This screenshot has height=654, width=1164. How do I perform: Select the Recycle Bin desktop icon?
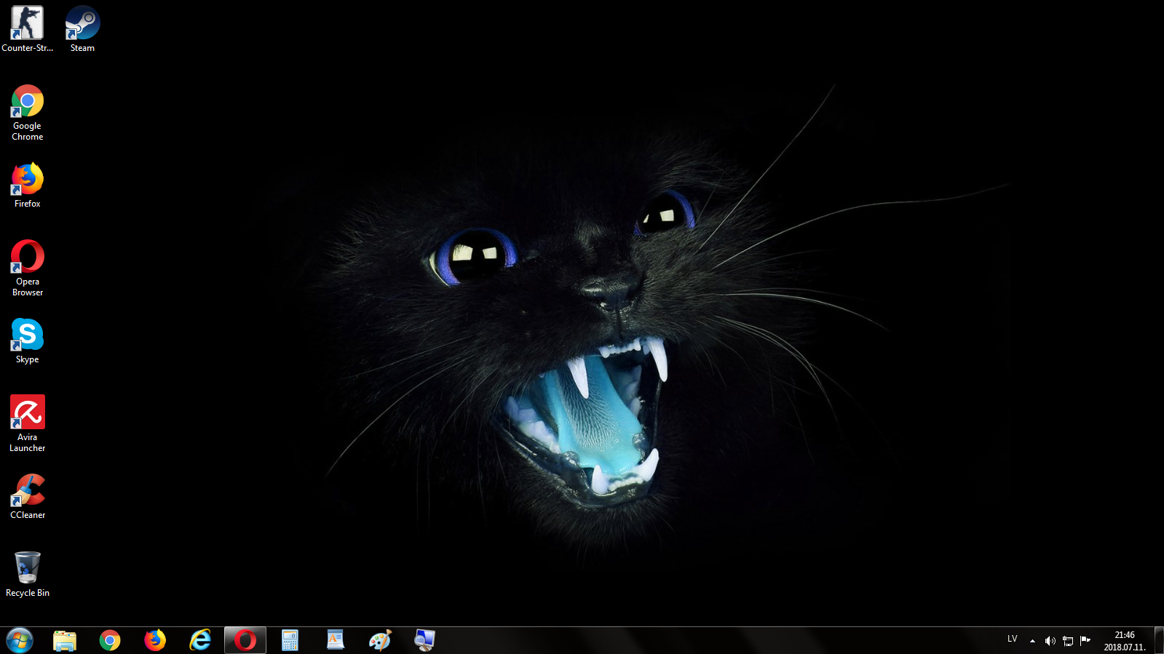pos(28,575)
